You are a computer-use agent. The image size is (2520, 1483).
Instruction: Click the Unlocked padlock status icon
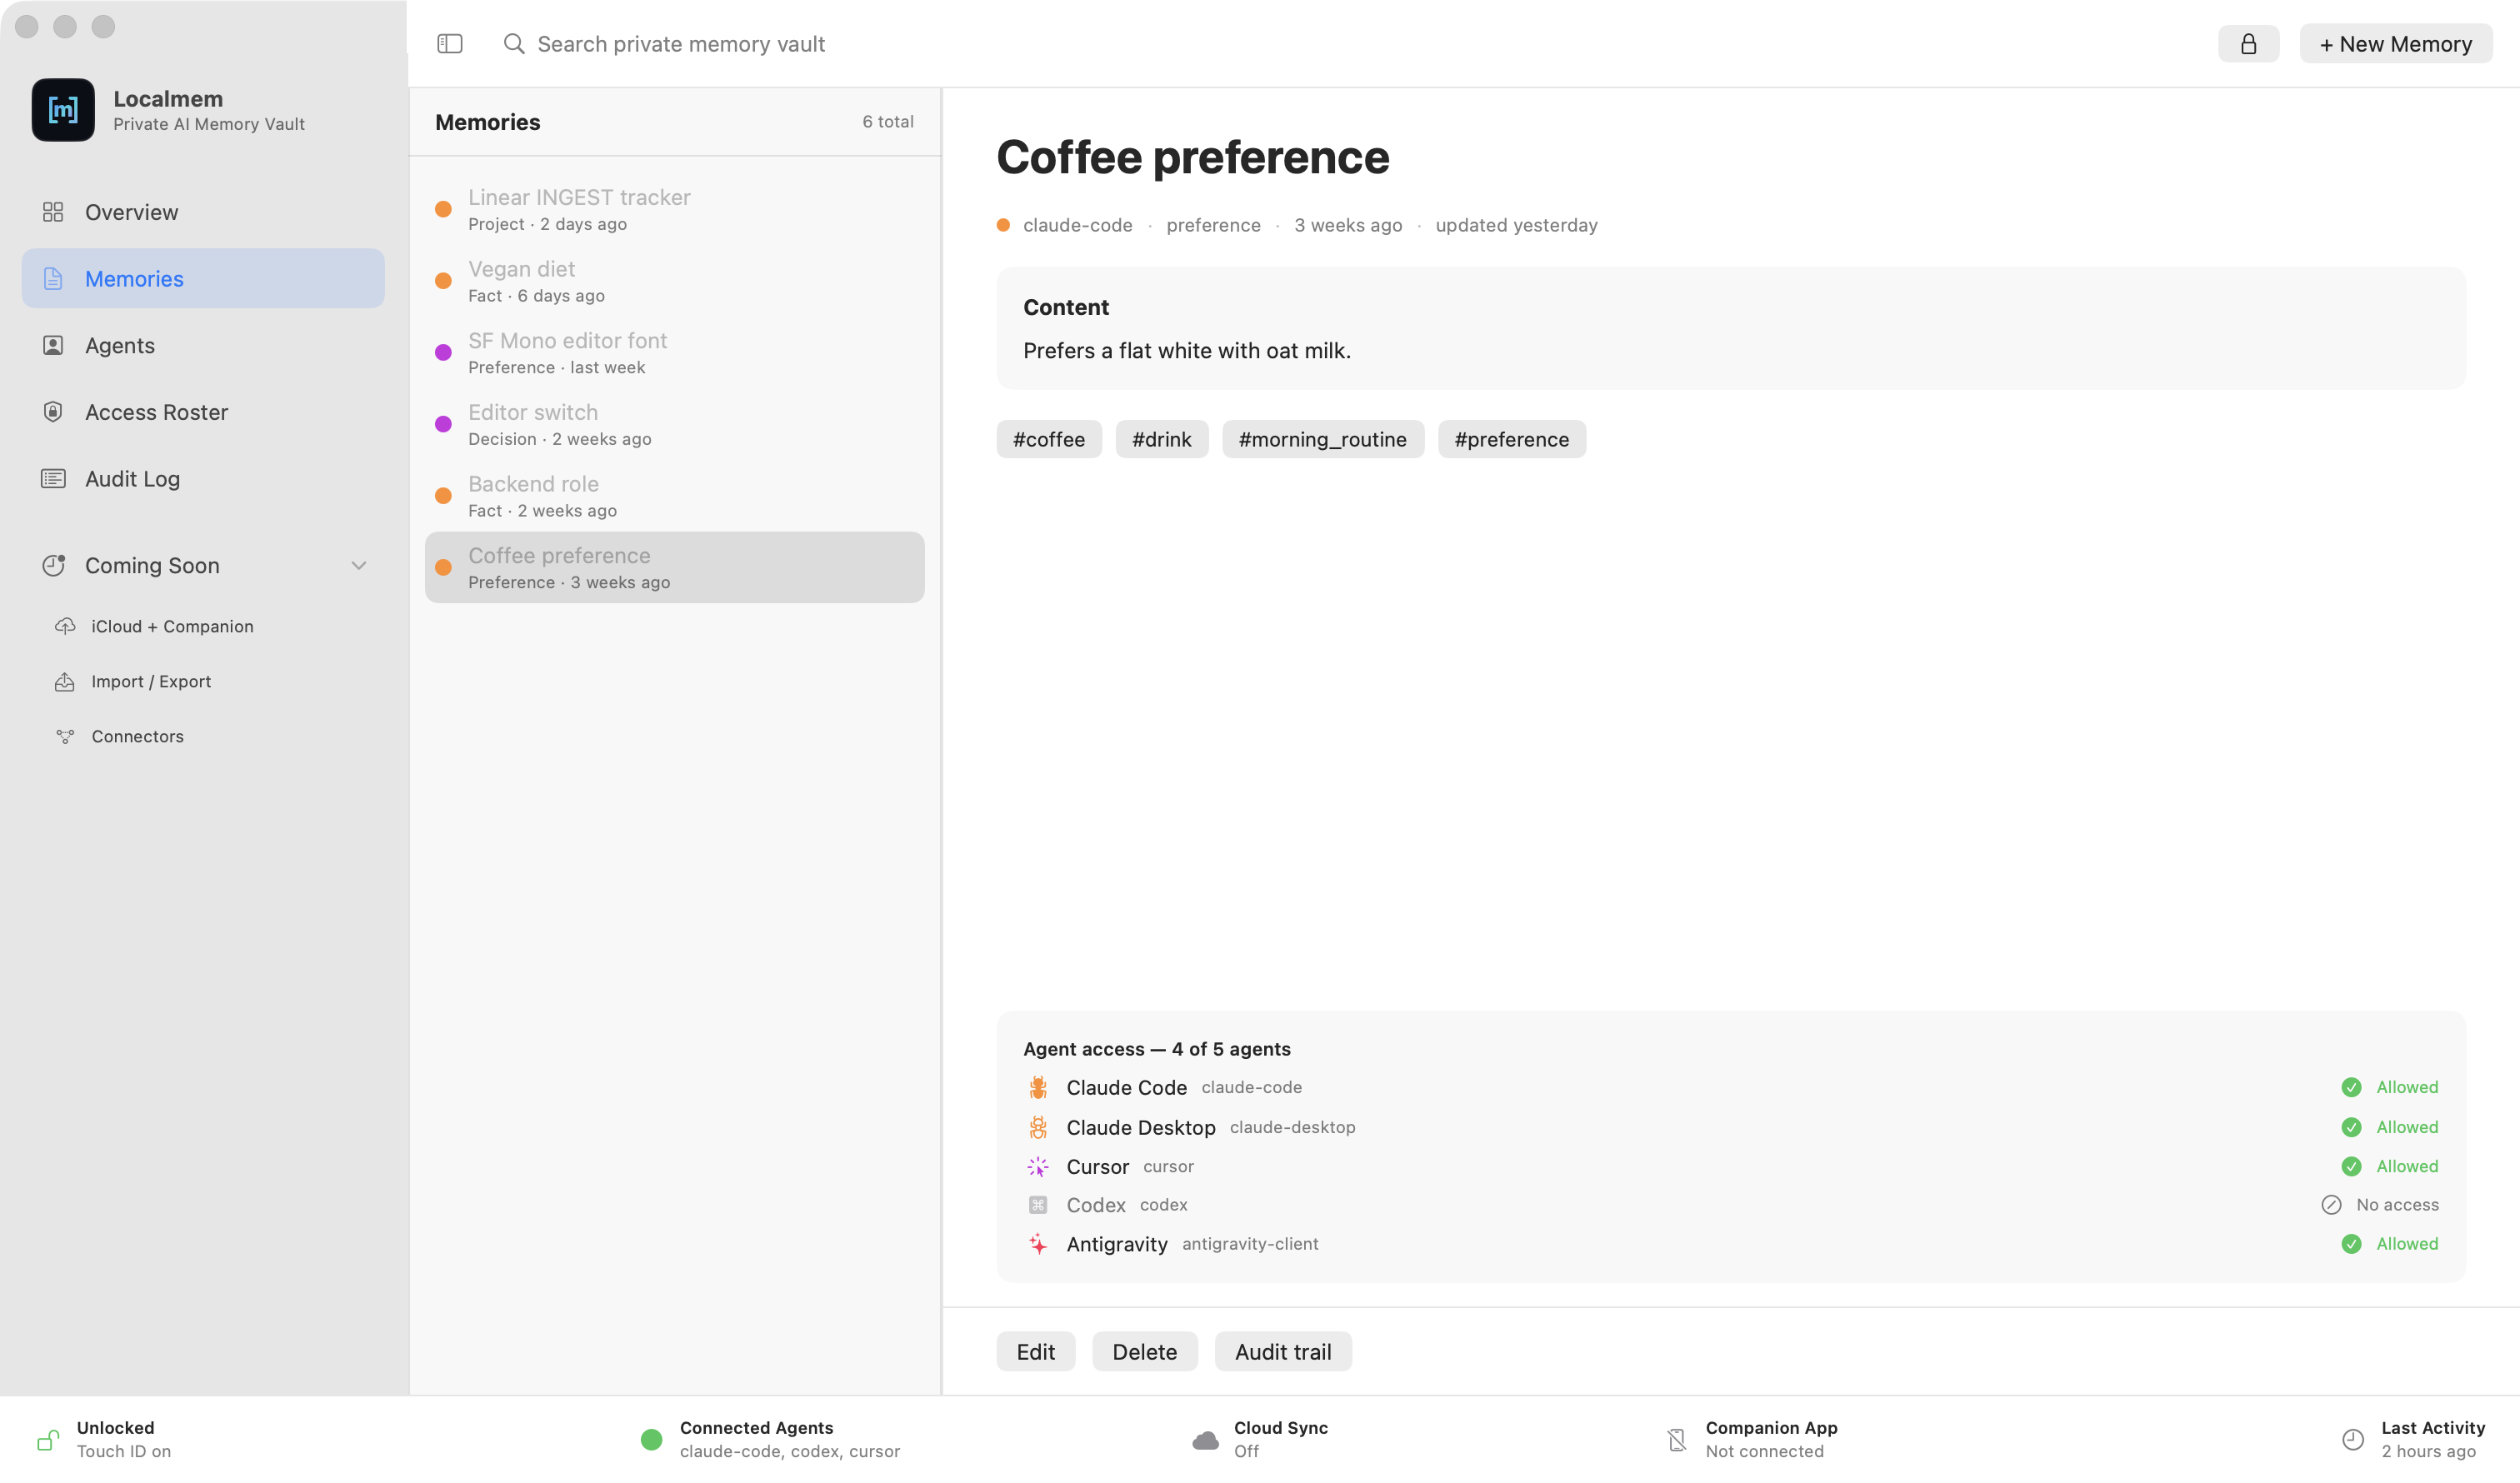click(48, 1440)
